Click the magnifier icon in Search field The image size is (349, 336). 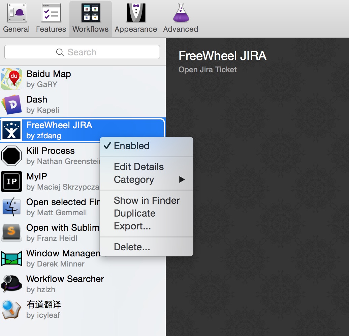click(60, 52)
